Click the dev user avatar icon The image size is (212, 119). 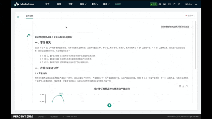[186, 4]
